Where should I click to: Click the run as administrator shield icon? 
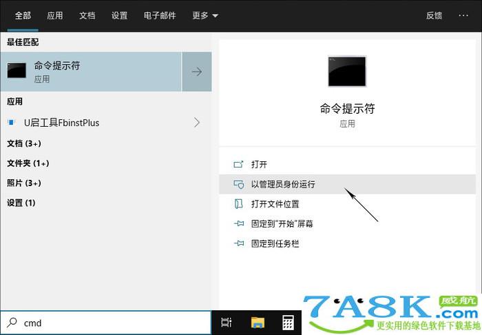(238, 184)
